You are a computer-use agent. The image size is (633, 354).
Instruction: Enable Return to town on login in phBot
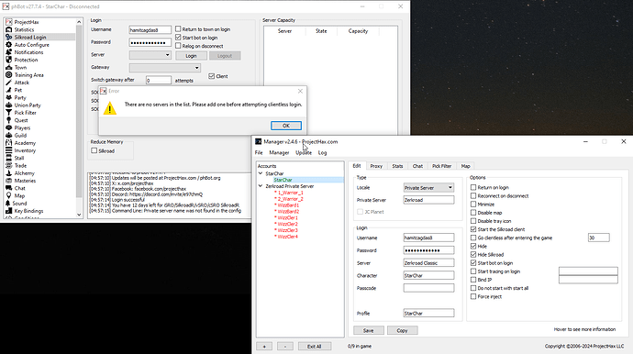coord(178,29)
